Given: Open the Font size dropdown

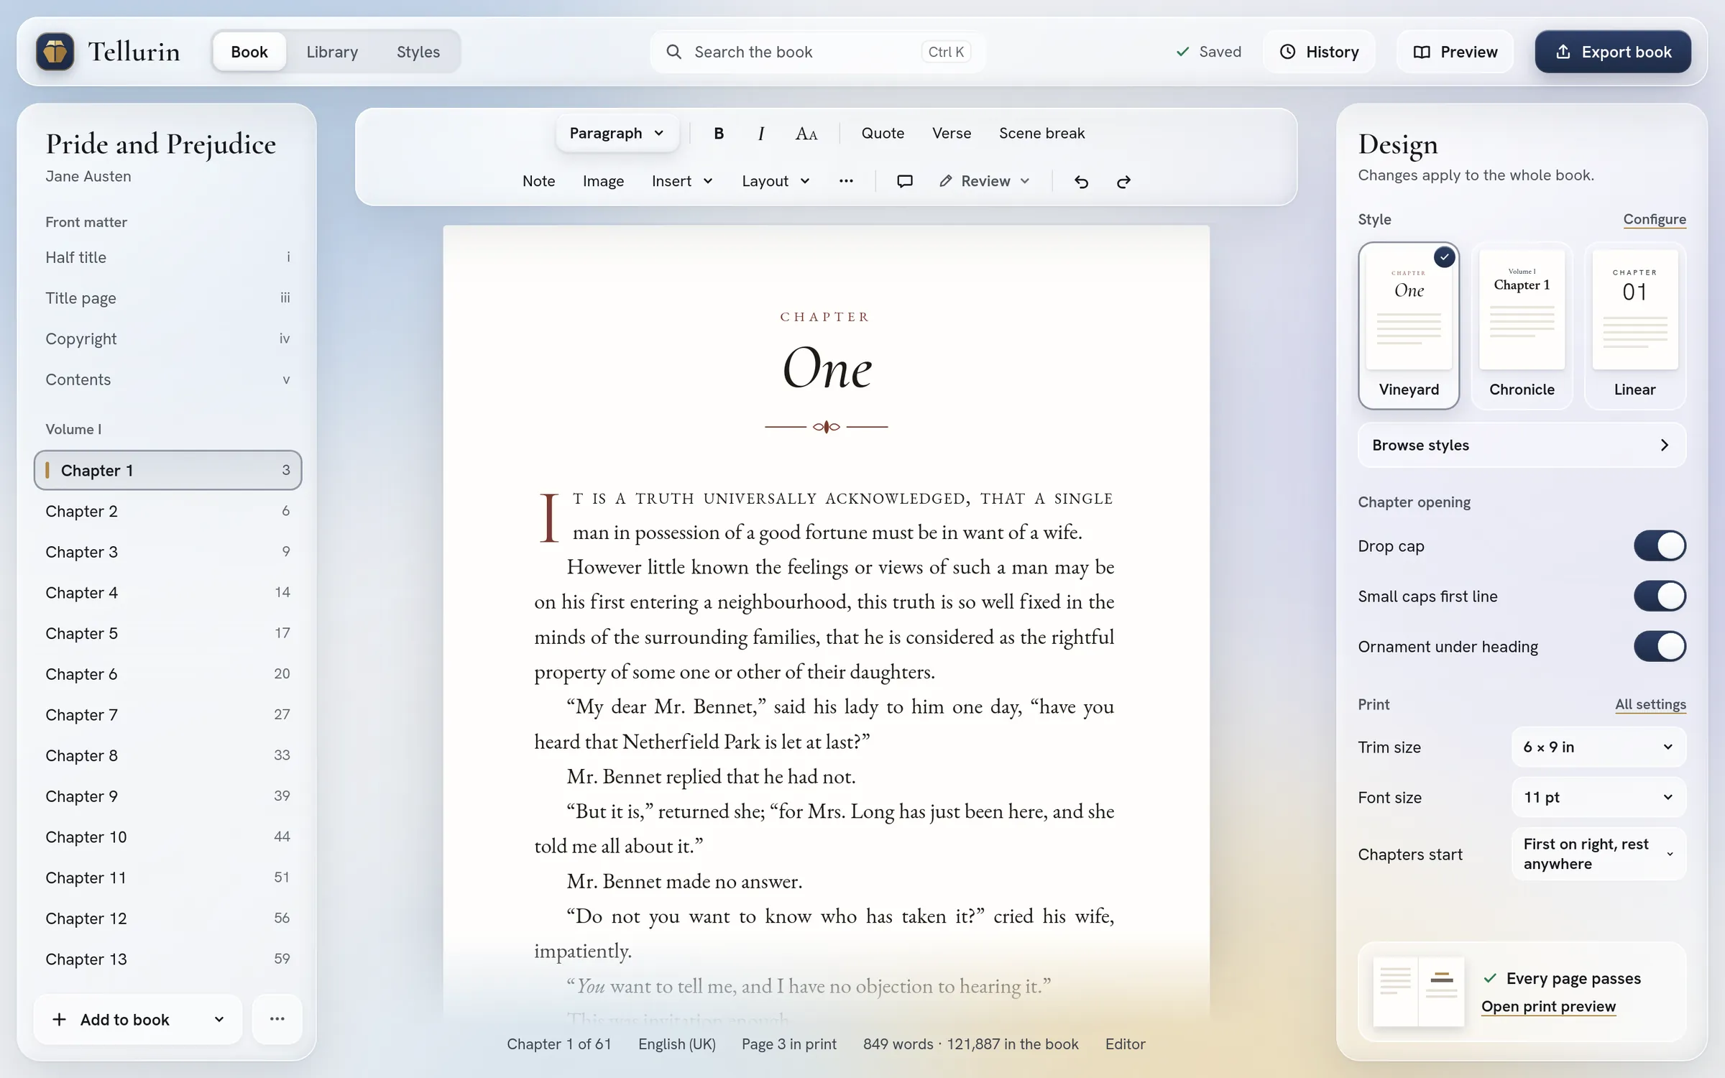Looking at the screenshot, I should [x=1598, y=798].
